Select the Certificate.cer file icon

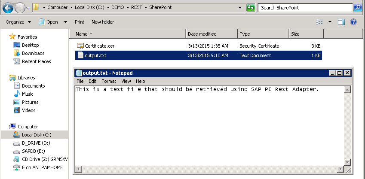tap(80, 46)
